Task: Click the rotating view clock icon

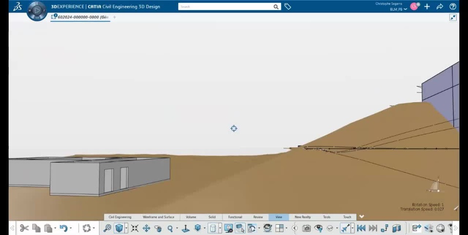Action: tap(252, 229)
